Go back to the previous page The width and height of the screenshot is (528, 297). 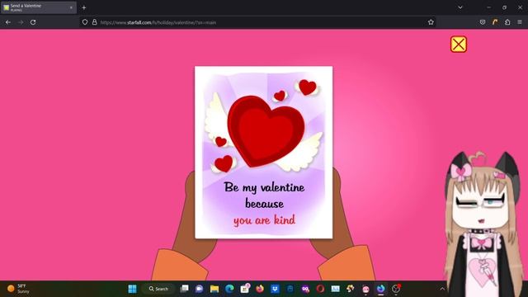pos(8,22)
